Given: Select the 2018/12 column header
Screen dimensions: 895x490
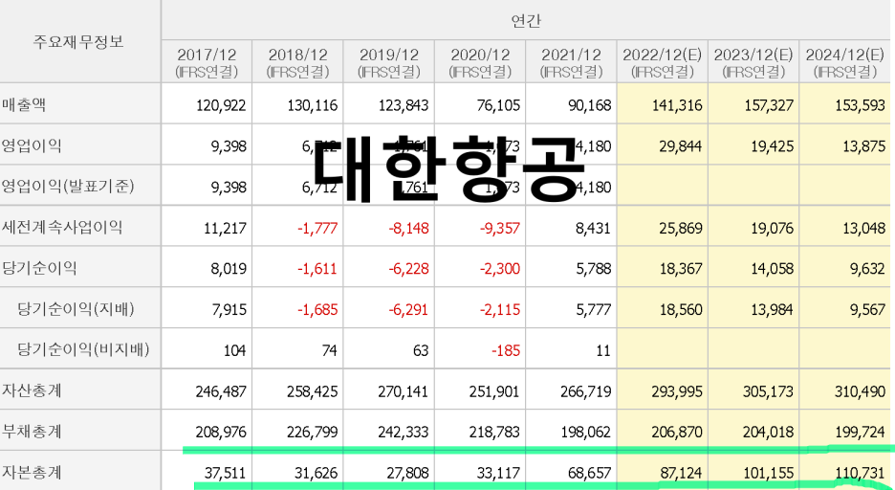Looking at the screenshot, I should coord(298,62).
